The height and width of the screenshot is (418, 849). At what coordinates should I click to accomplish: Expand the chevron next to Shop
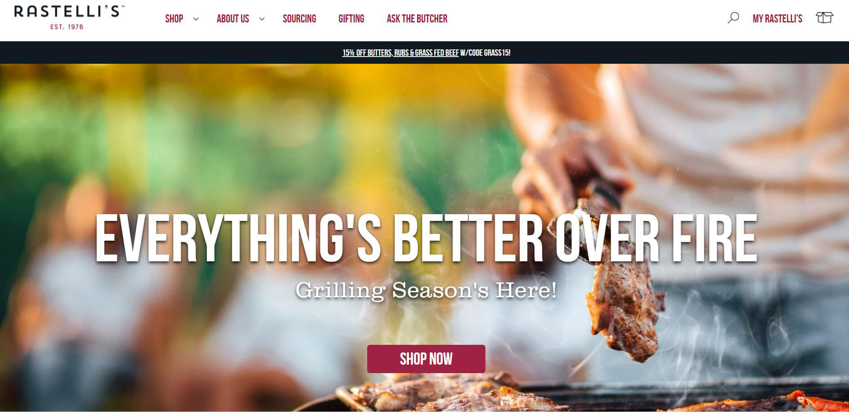tap(196, 19)
